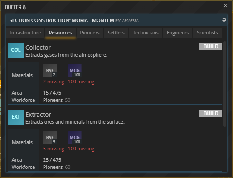
Task: Show the Scientists tab
Action: pyautogui.click(x=207, y=33)
